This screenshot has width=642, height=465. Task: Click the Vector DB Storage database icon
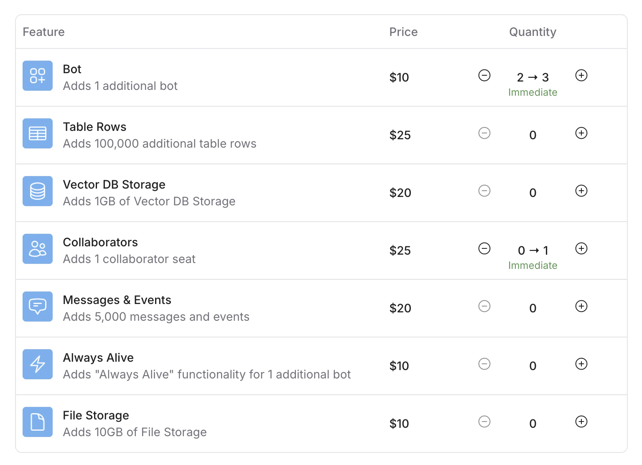[x=38, y=191]
